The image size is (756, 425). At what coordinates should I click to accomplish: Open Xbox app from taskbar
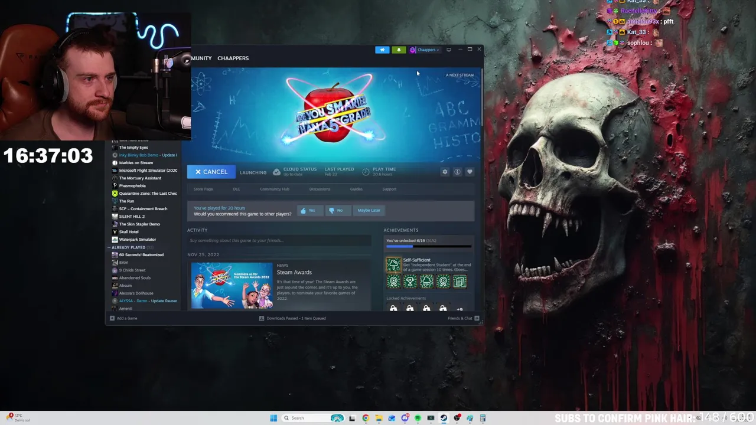pos(431,418)
